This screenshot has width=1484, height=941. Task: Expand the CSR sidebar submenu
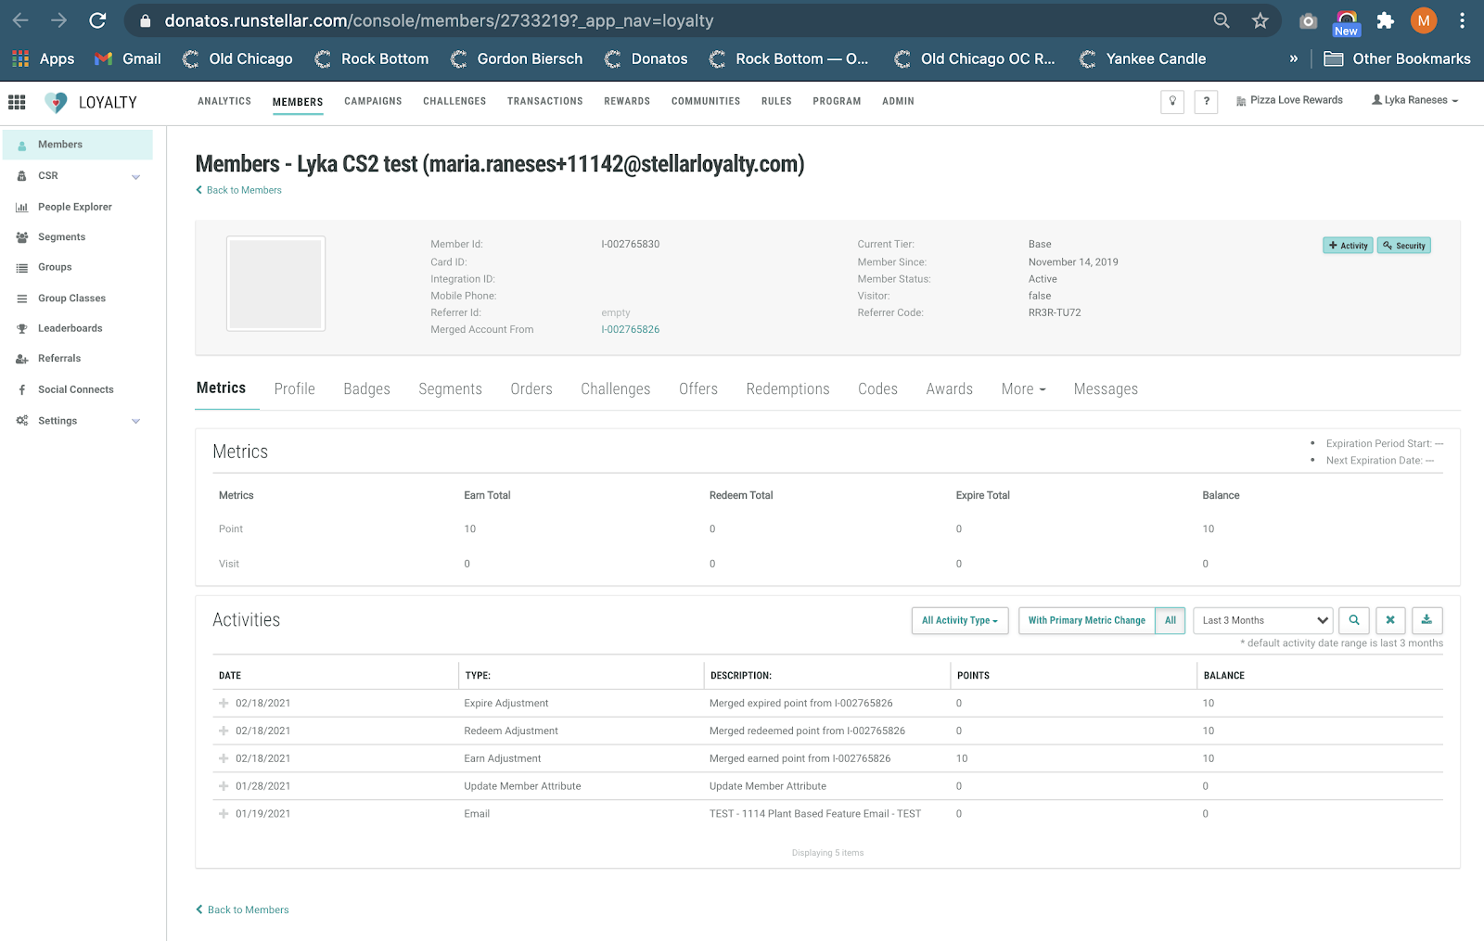coord(136,177)
